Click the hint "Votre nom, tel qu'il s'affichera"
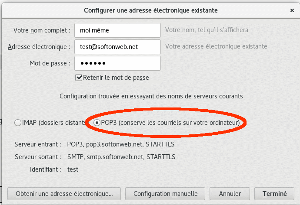 [207, 30]
